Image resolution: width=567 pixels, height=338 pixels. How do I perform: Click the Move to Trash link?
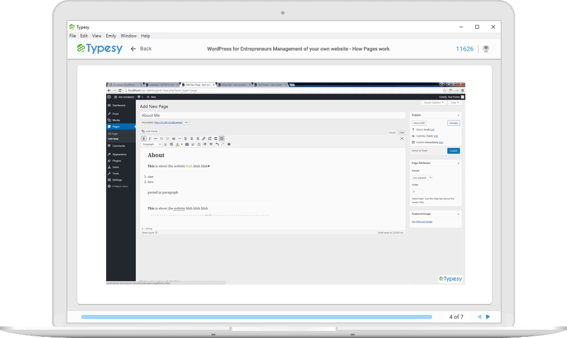[419, 150]
